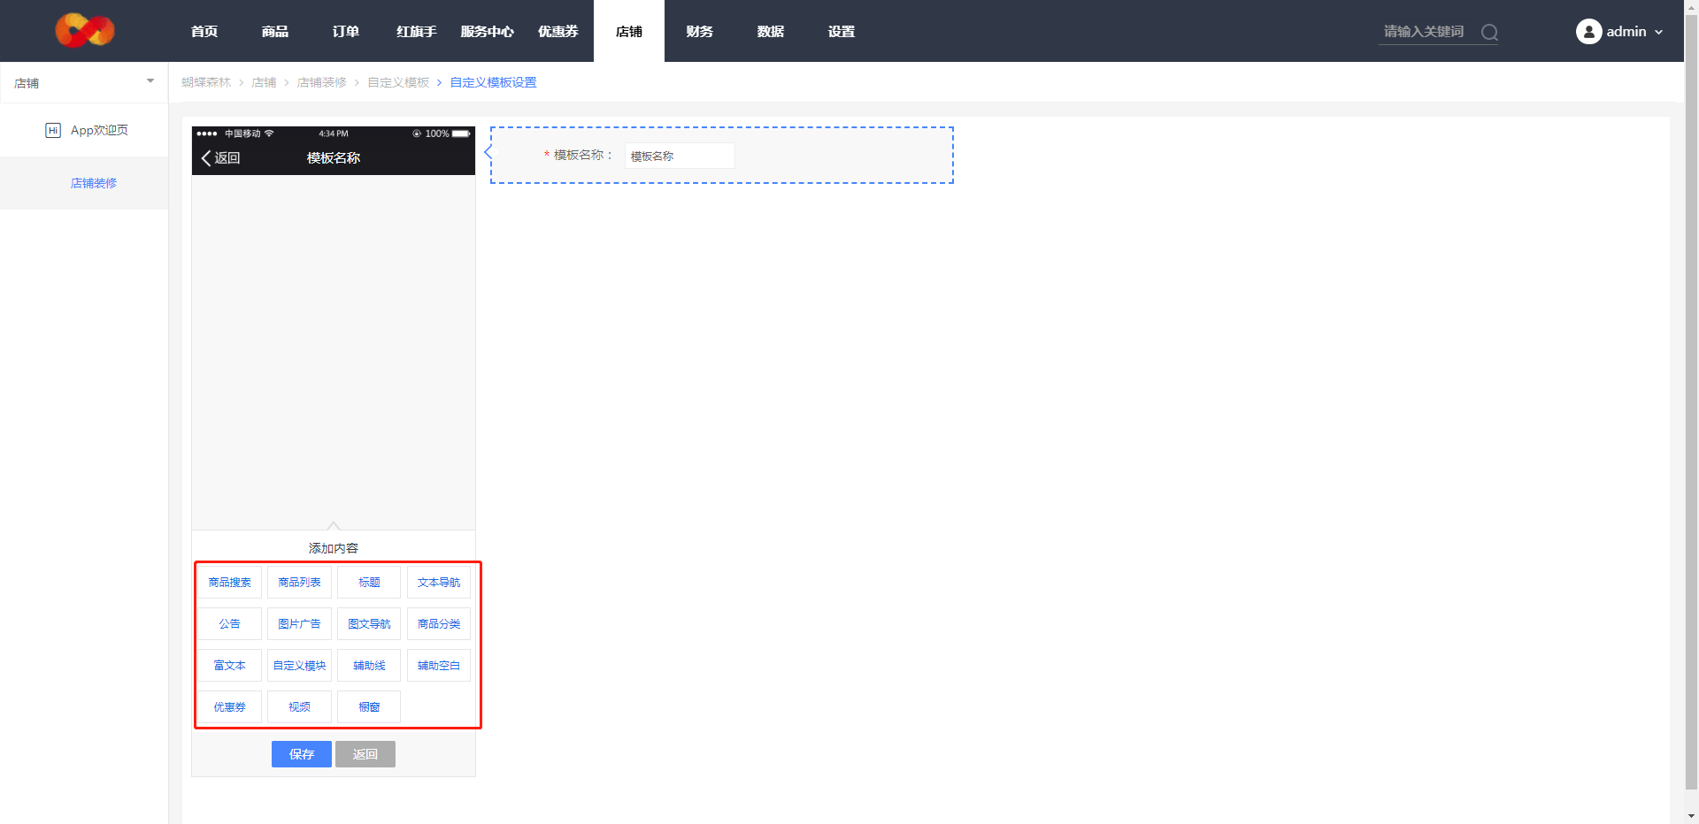
Task: Click the App欢迎页 Hi icon
Action: [53, 130]
